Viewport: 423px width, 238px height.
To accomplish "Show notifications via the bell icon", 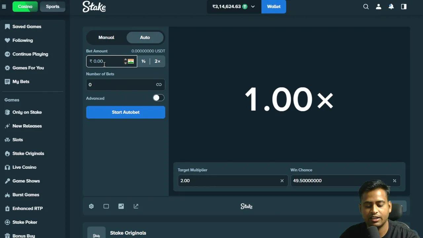I will point(391,7).
